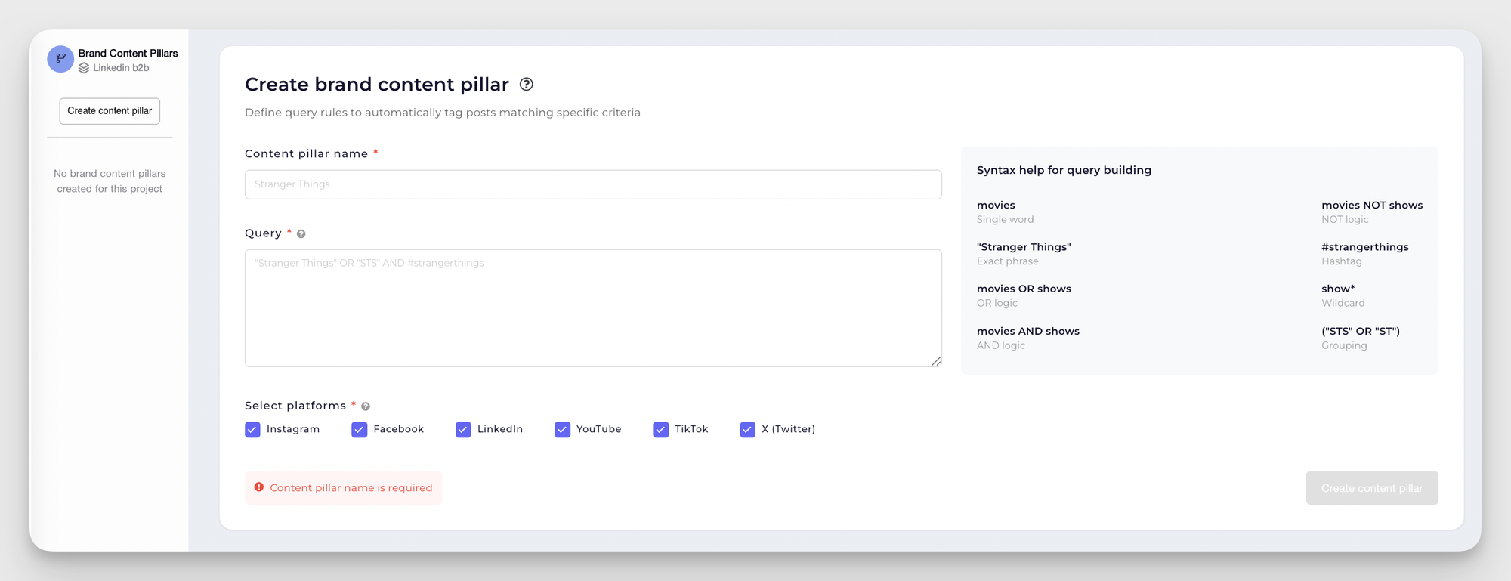
Task: Click the sidebar Create content pillar button
Action: click(x=109, y=111)
